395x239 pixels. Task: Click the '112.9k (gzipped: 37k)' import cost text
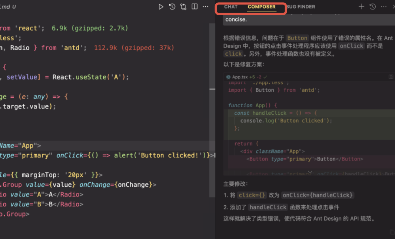(134, 48)
